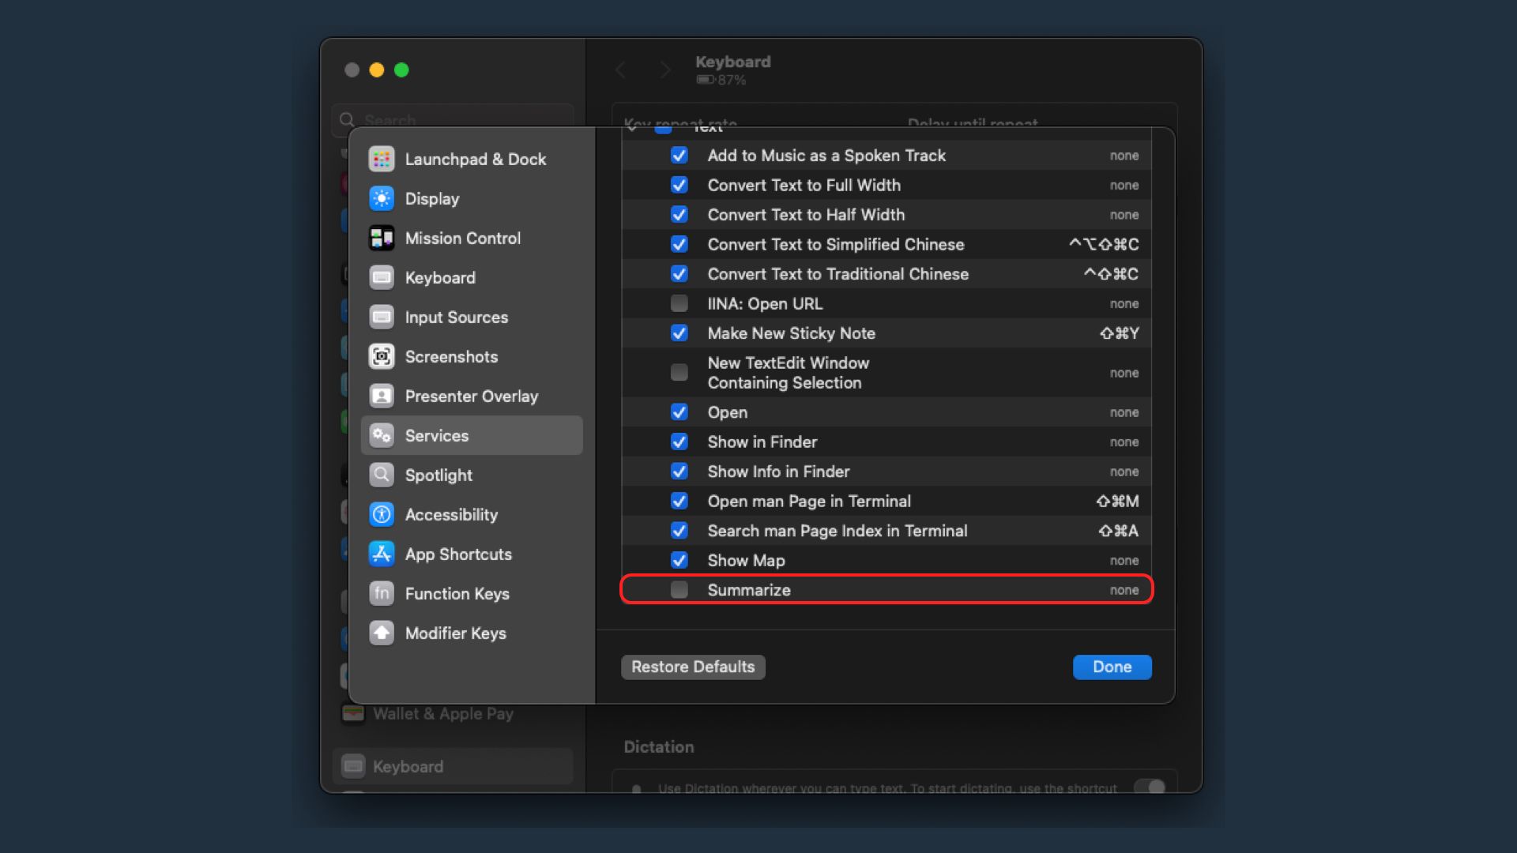Disable the Show Map service
Viewport: 1517px width, 853px height.
click(x=679, y=560)
